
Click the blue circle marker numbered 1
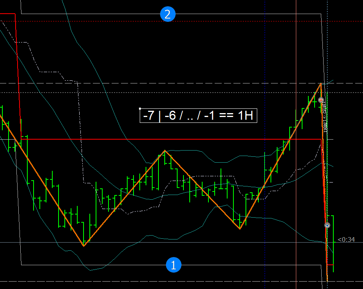pos(174,265)
